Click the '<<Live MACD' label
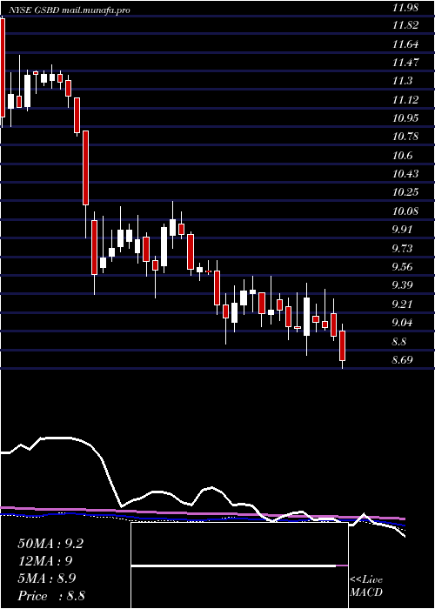The image size is (435, 609). [366, 586]
